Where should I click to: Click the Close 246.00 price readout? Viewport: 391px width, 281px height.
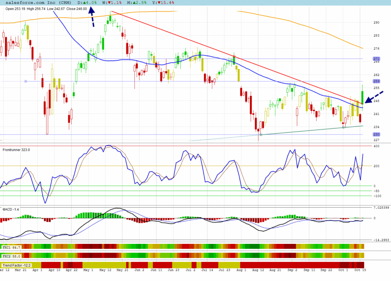tap(76, 9)
